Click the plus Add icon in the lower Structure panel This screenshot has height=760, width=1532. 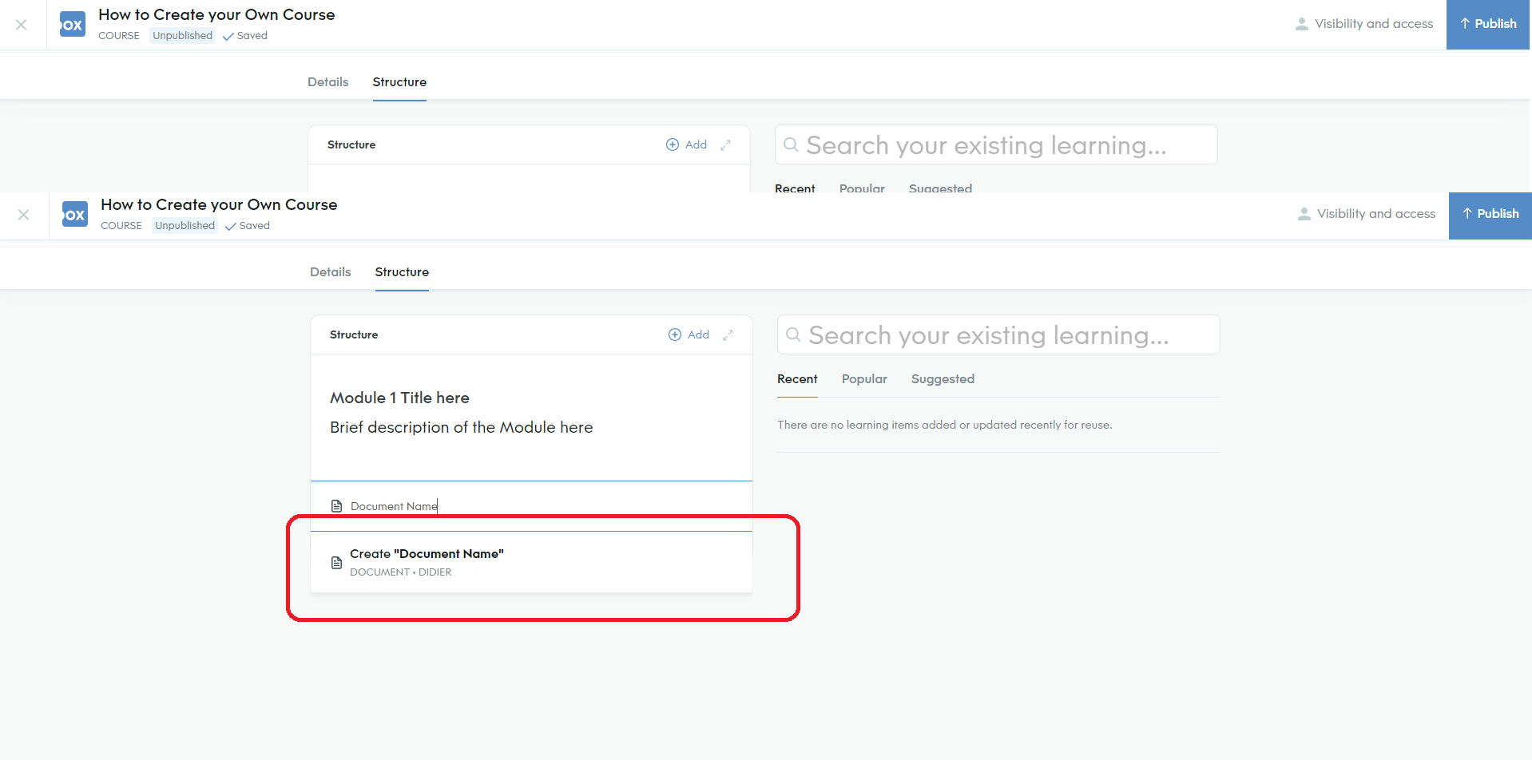[675, 334]
